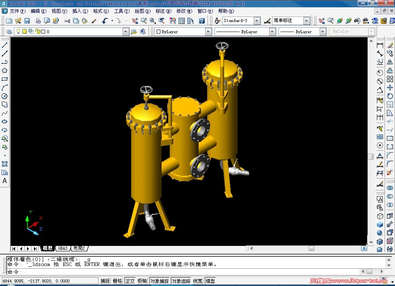This screenshot has width=395, height=286.
Task: Click the last-tab navigation arrow button
Action: point(35,249)
